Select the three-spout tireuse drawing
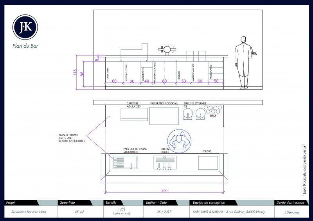The height and width of the screenshot is (221, 313). pyautogui.click(x=165, y=162)
